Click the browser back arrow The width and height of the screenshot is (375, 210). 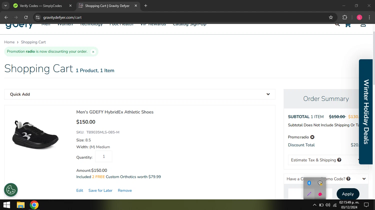(6, 17)
